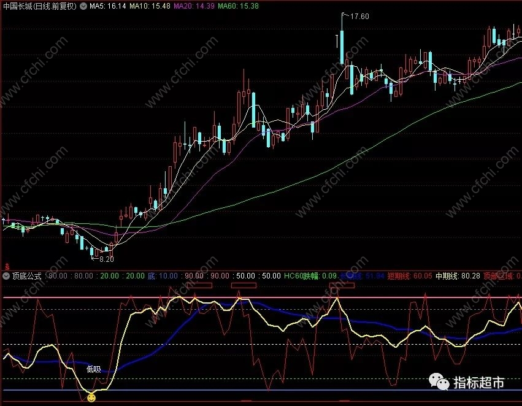Click the smiley face buy signal icon

coord(91,397)
